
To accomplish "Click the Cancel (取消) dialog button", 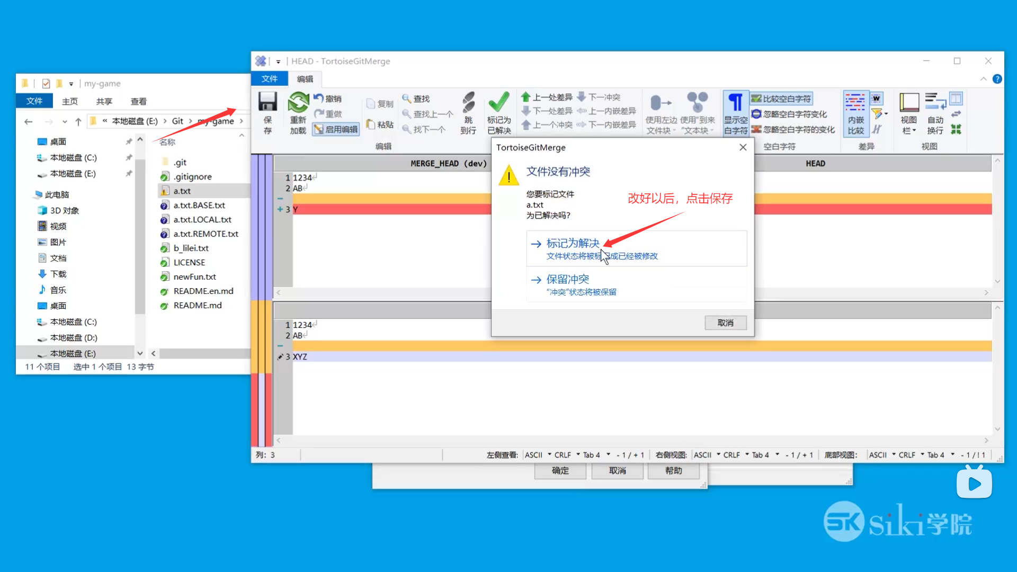I will point(725,323).
